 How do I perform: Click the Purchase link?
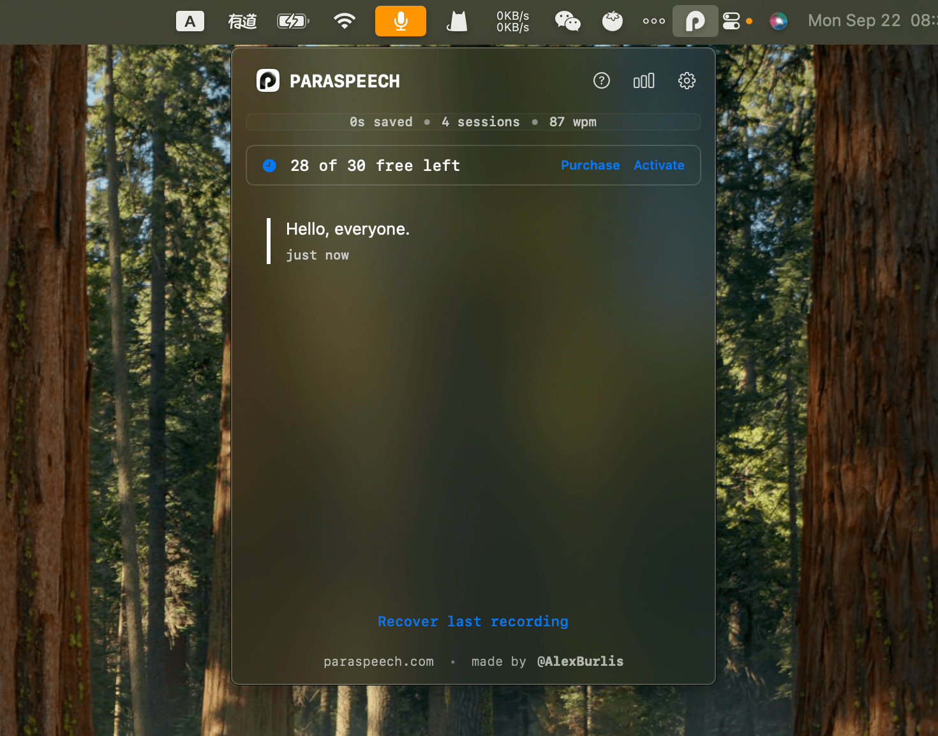coord(590,165)
